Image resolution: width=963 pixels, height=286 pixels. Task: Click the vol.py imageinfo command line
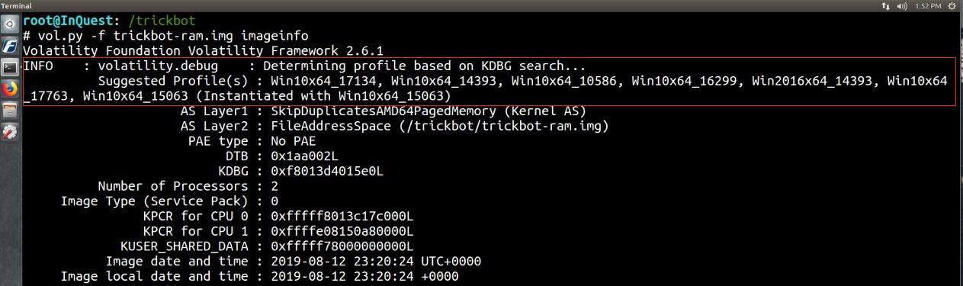(x=166, y=36)
